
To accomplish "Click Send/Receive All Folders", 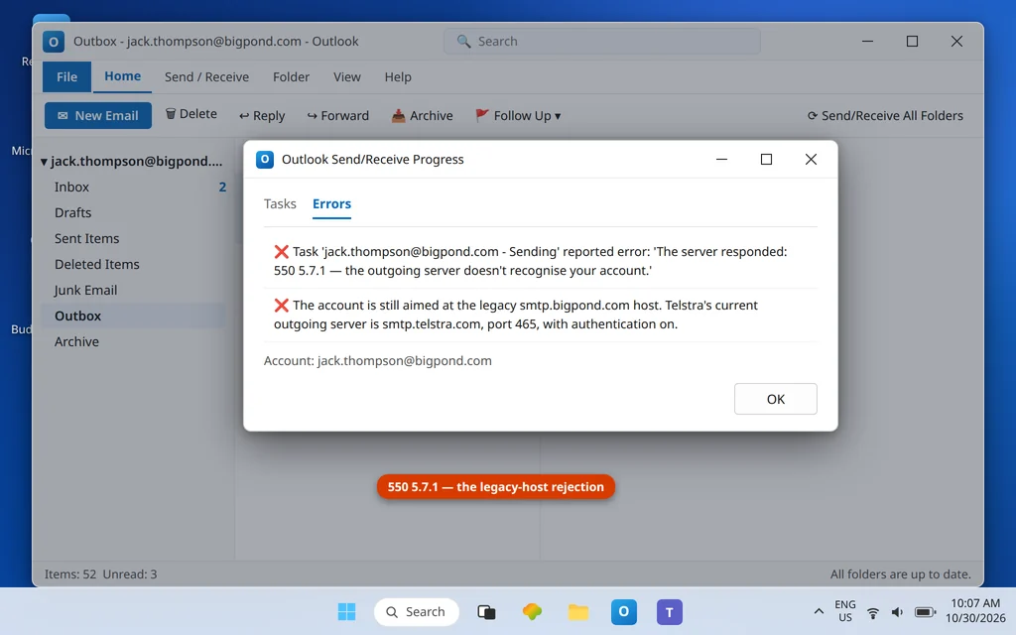I will pos(885,115).
